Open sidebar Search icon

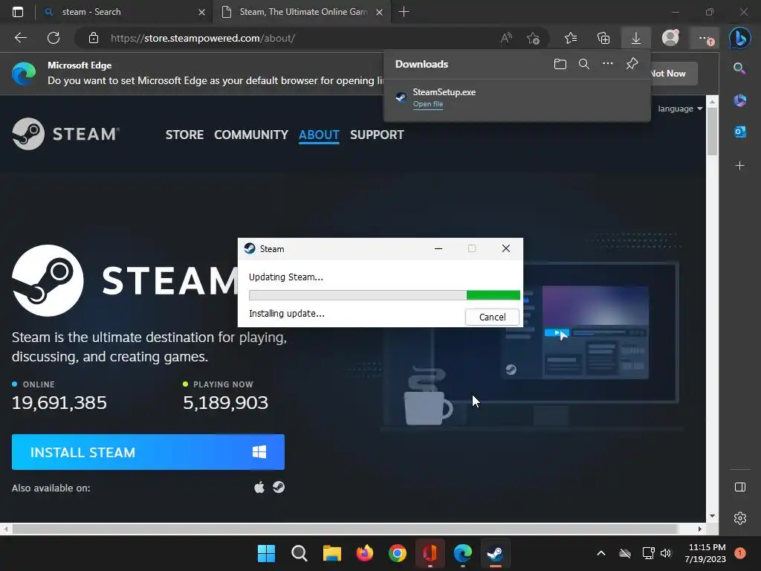[739, 68]
